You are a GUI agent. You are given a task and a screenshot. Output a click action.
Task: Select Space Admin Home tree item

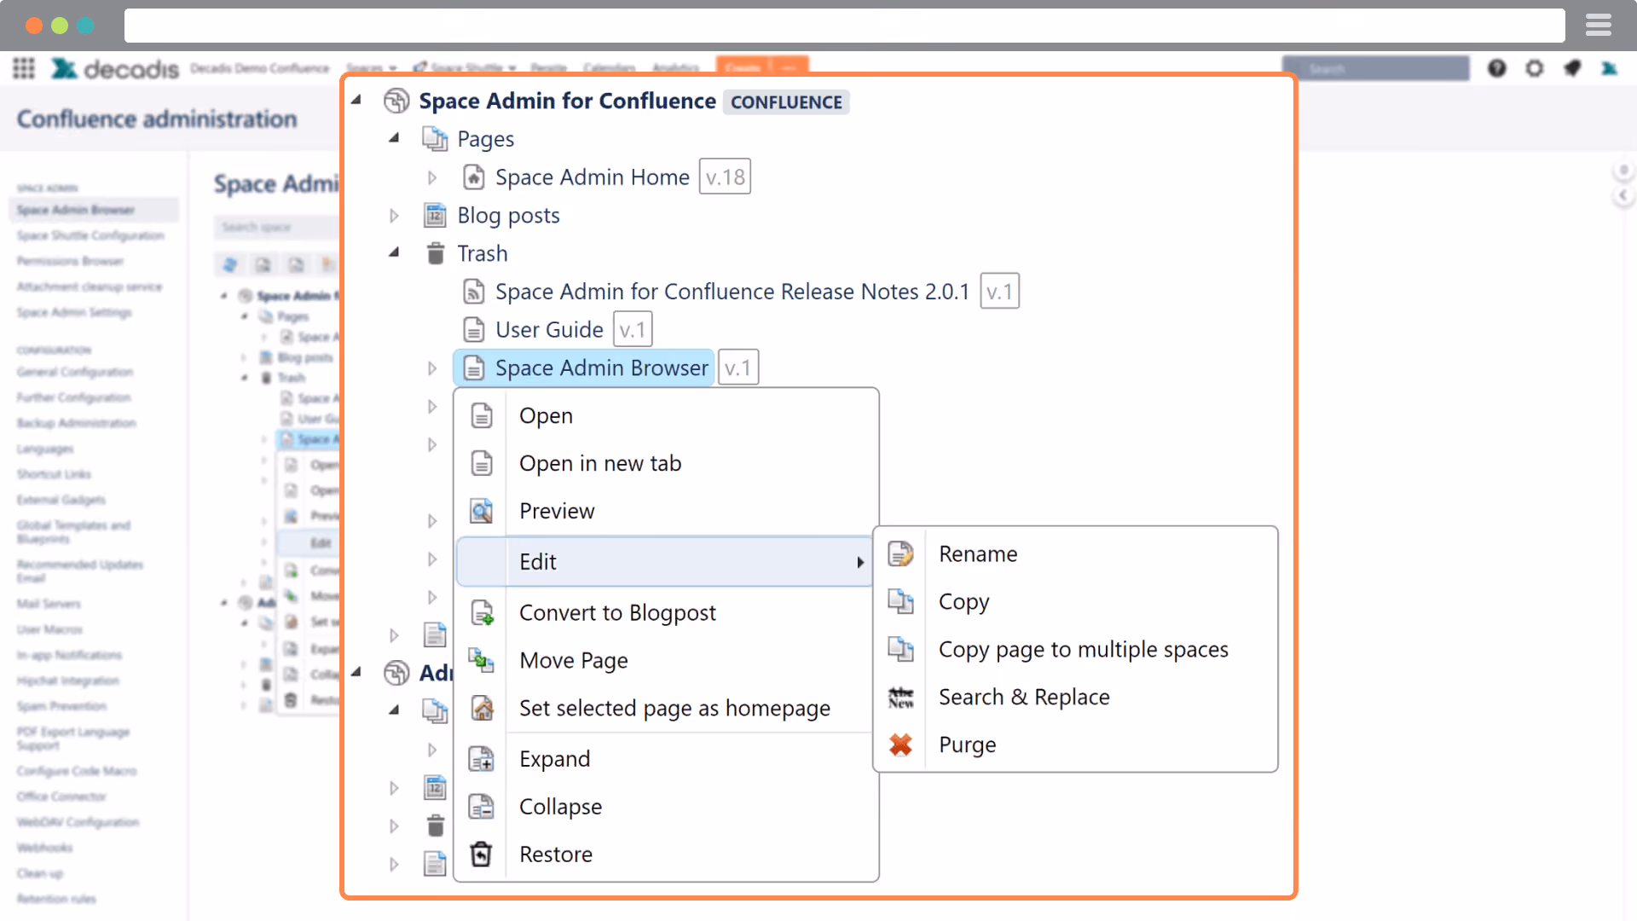coord(593,177)
